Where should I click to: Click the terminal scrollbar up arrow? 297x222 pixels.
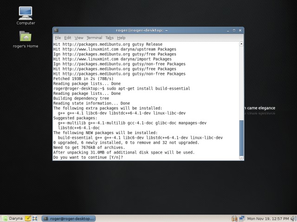click(241, 44)
